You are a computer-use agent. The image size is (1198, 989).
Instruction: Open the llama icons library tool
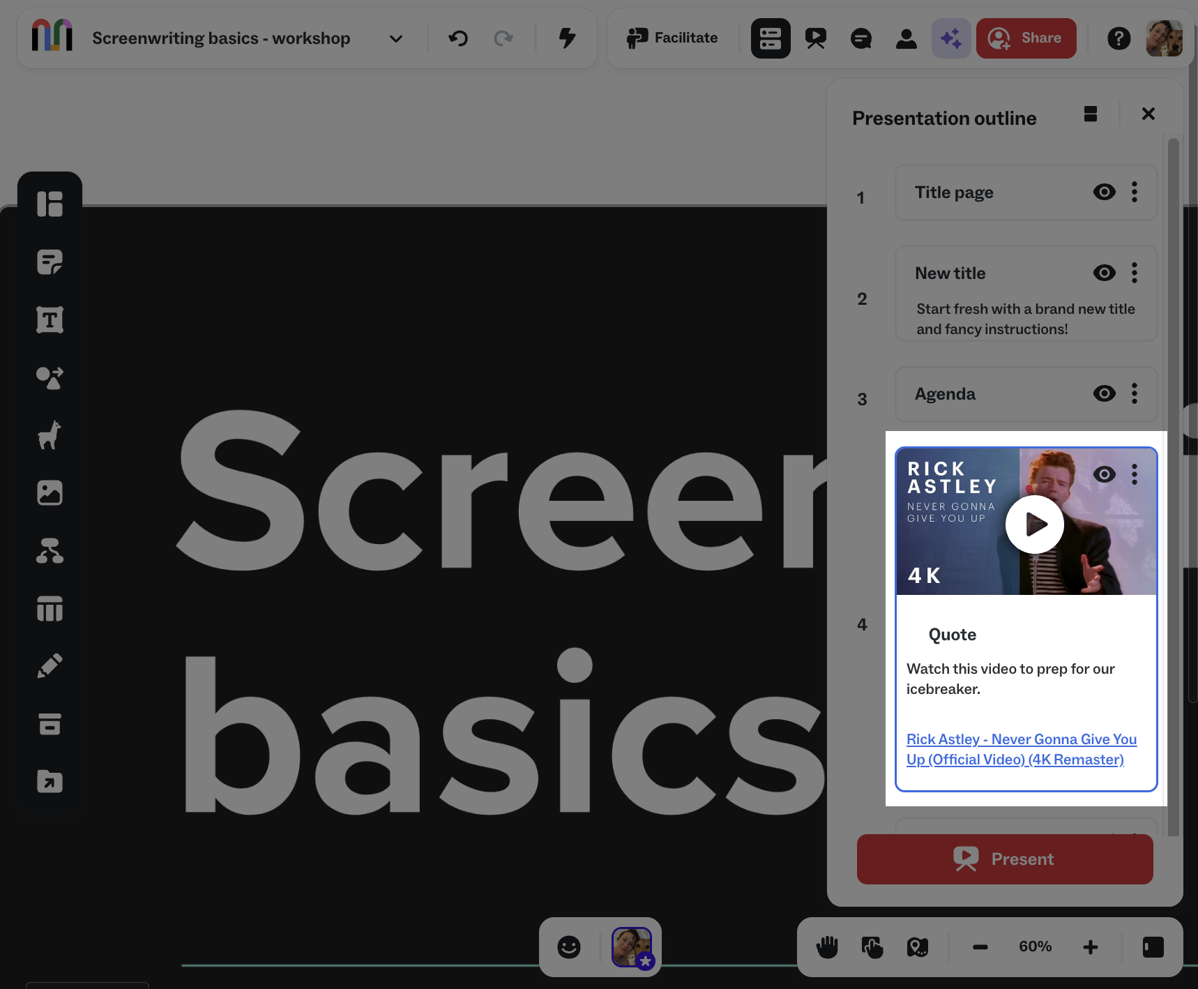coord(50,435)
